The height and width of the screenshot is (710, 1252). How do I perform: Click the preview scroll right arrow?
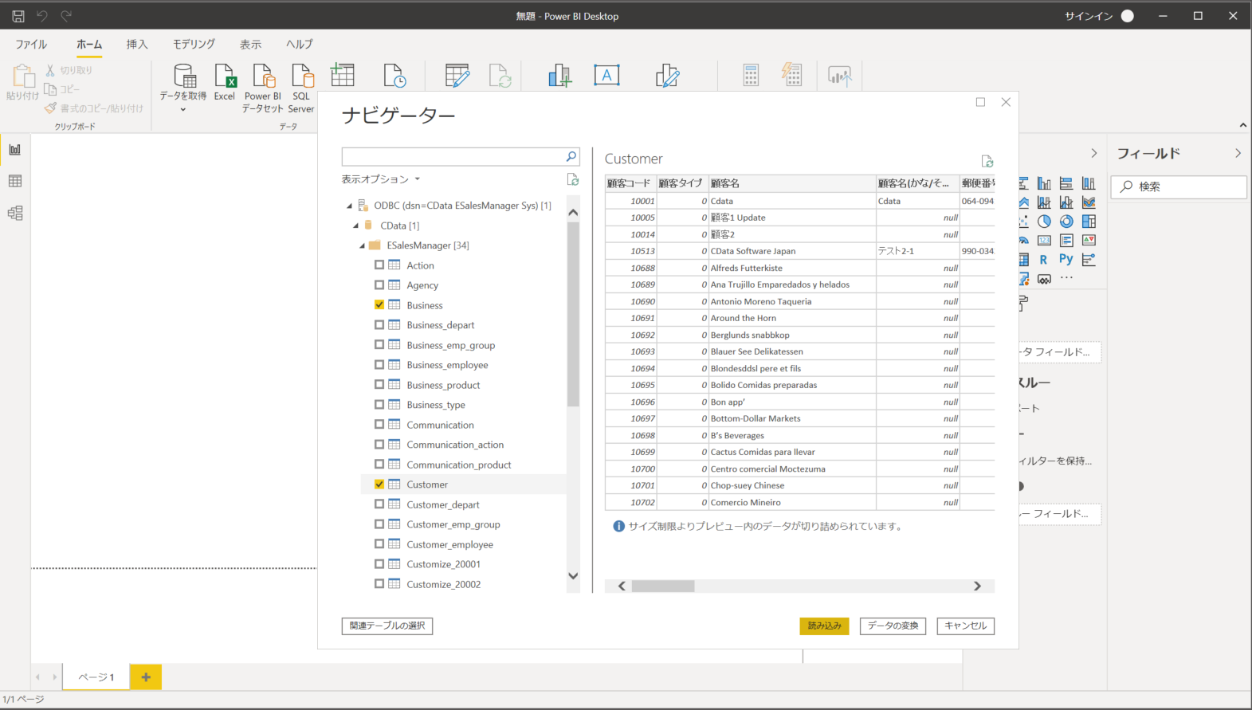977,586
